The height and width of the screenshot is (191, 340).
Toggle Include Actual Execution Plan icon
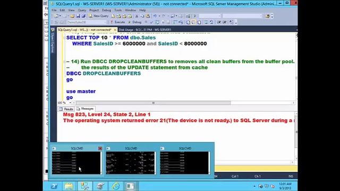175,22
